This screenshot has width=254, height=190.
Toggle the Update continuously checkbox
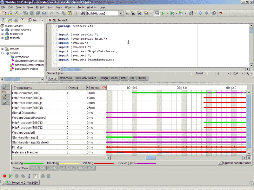221,163
